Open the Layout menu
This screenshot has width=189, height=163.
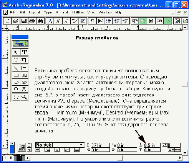35,12
